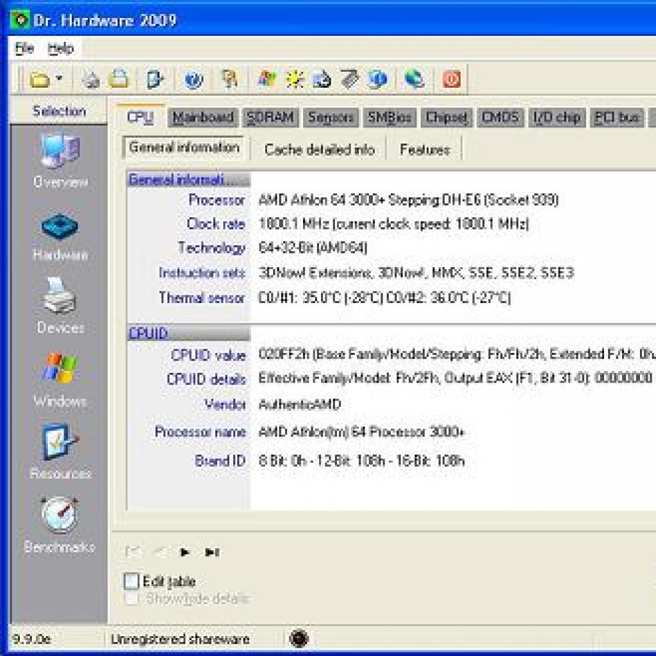This screenshot has height=656, width=656.
Task: Open the File menu
Action: pyautogui.click(x=24, y=49)
